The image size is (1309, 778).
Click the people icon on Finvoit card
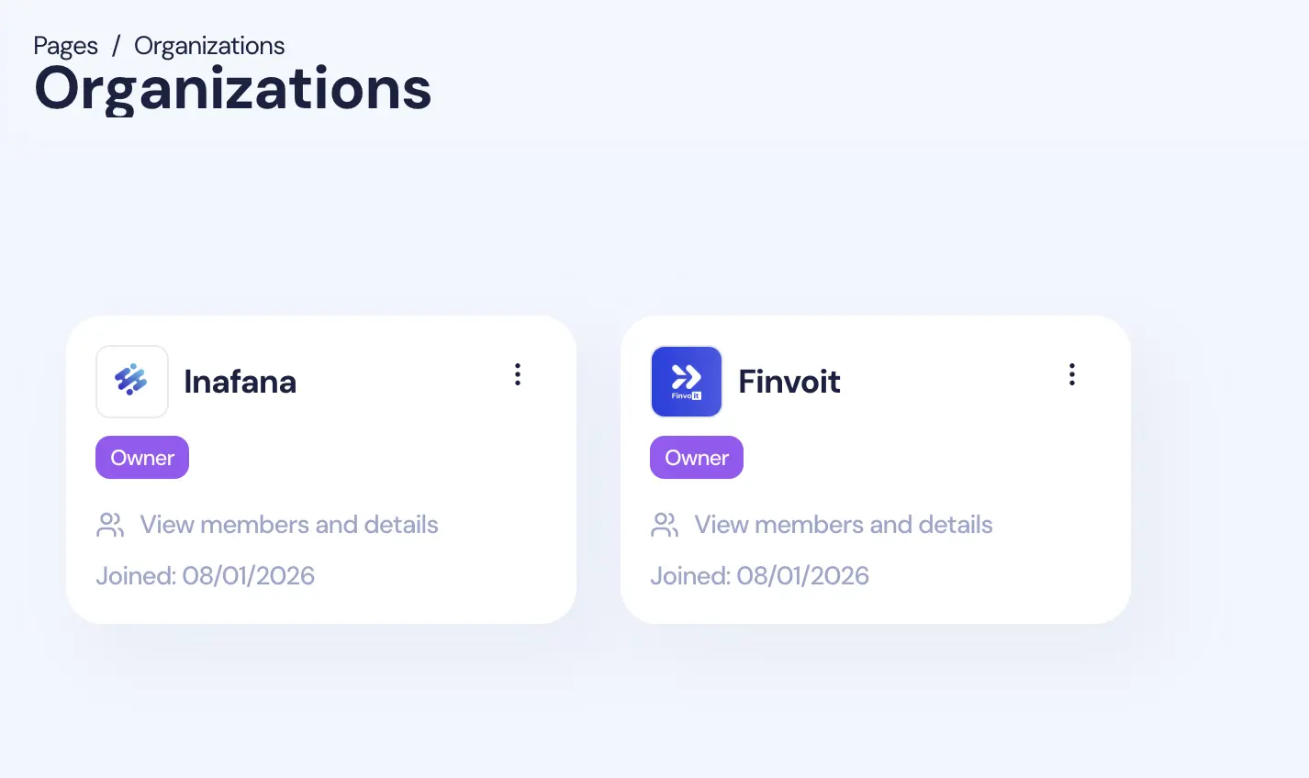point(665,525)
